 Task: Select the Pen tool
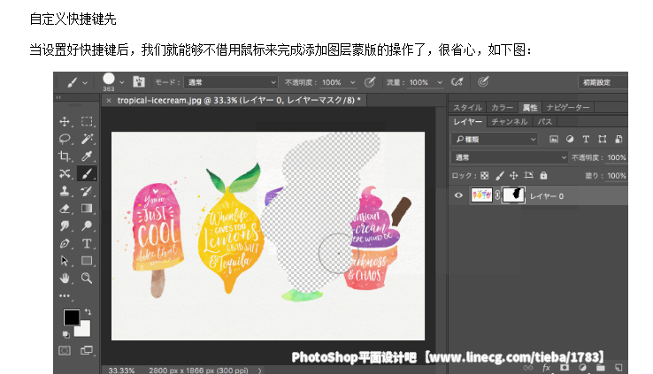tap(65, 243)
